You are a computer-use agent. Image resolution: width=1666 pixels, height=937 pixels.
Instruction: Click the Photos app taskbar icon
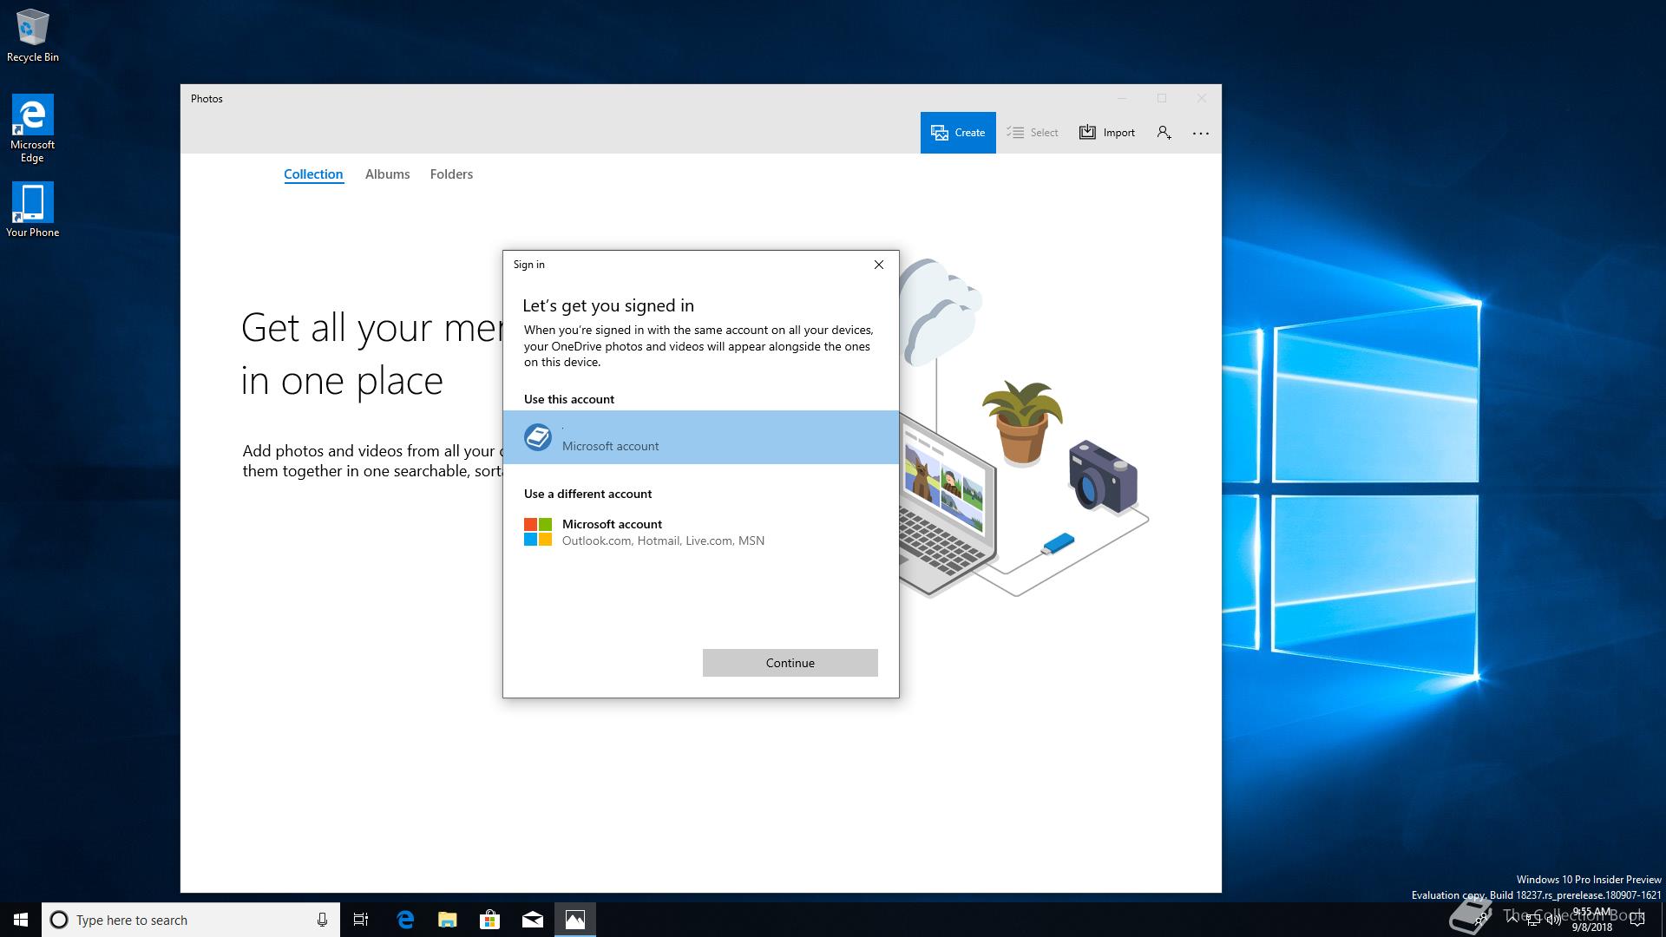575,920
